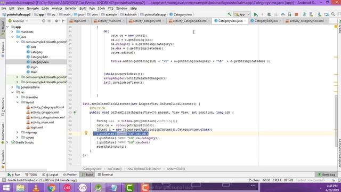The width and height of the screenshot is (341, 192).
Task: Toggle the Captures side tab
Action: coord(3,49)
